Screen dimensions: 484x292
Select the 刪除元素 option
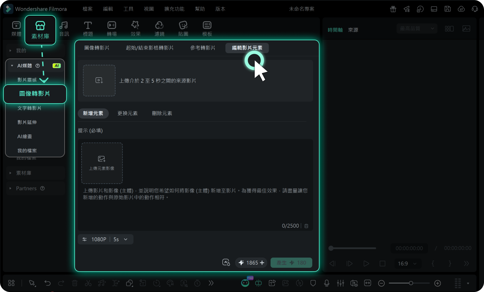pos(162,113)
